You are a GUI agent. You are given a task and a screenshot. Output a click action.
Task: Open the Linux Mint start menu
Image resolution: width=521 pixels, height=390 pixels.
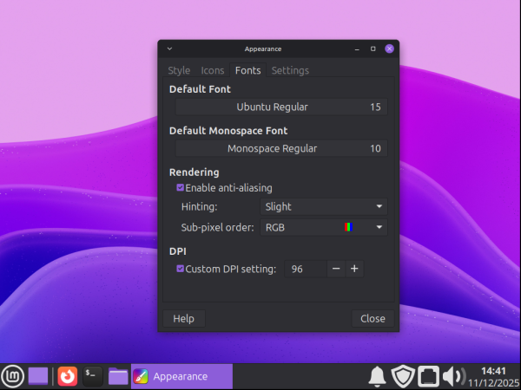(x=13, y=376)
